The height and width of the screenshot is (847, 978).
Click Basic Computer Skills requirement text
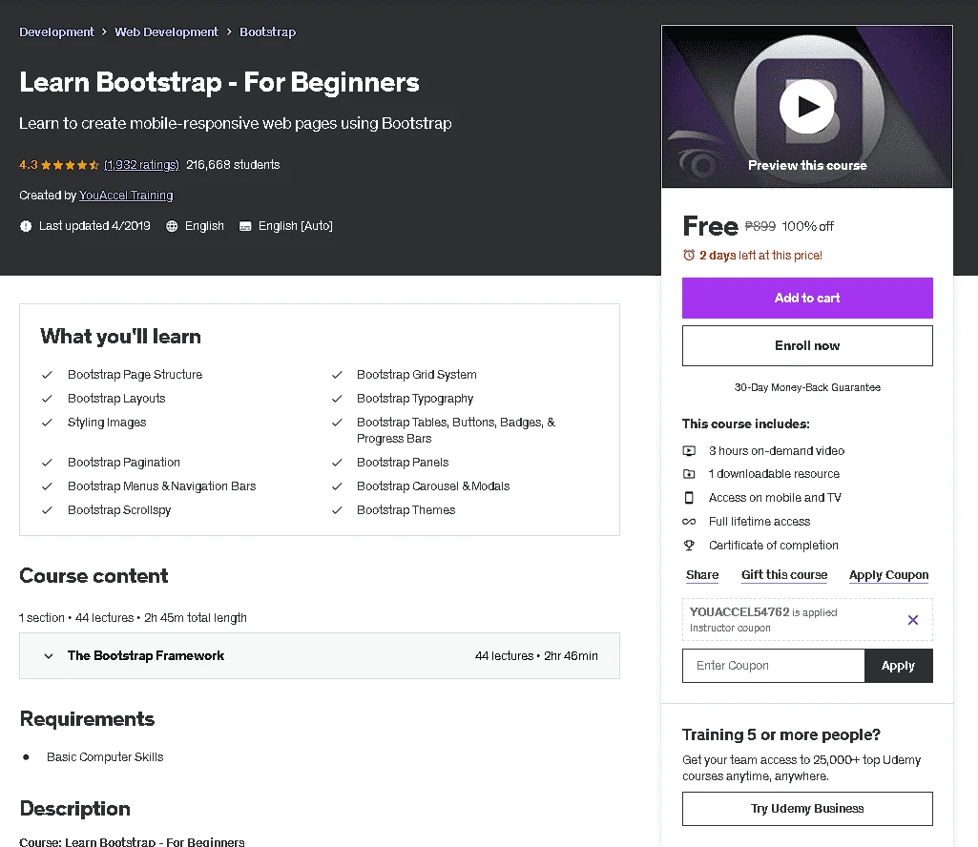coord(105,756)
